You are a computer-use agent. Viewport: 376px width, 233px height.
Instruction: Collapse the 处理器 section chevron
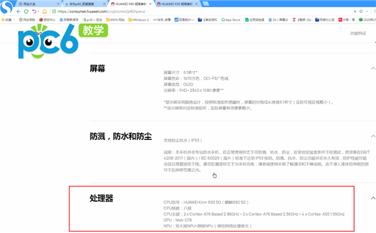[x=373, y=198]
